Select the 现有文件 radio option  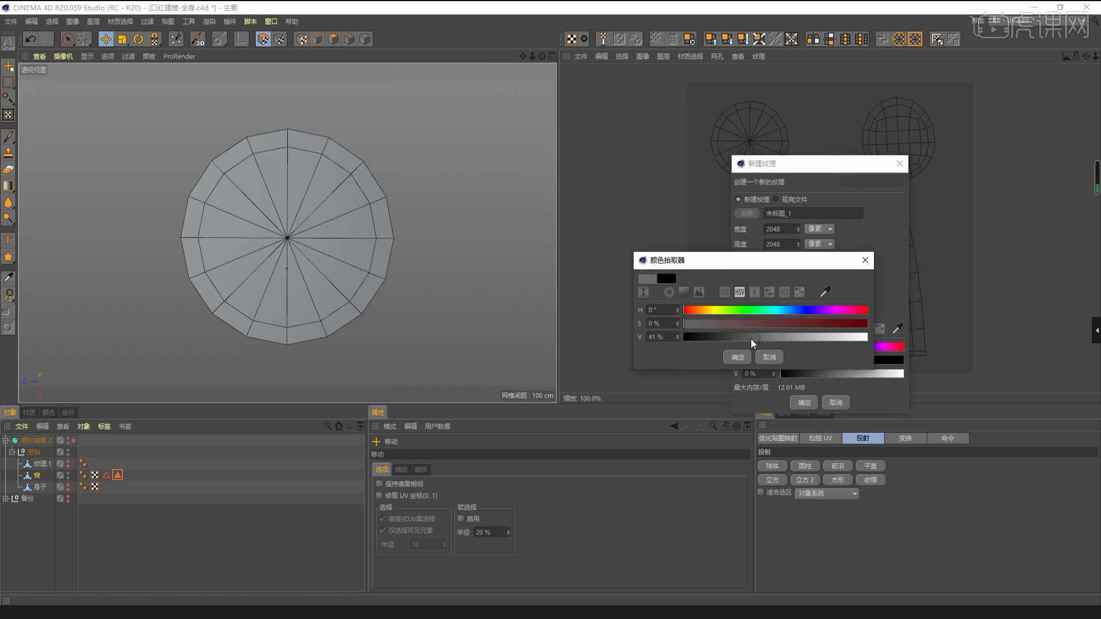[776, 199]
